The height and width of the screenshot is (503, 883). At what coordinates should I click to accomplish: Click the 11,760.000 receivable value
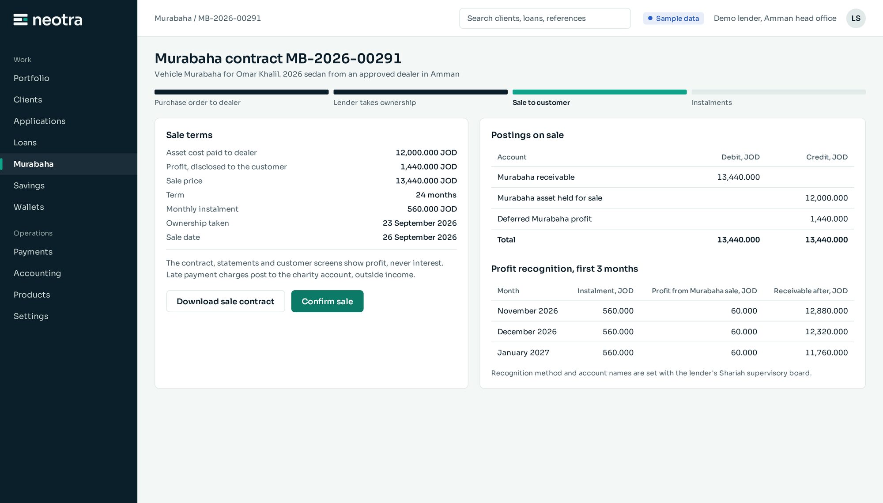(x=826, y=352)
